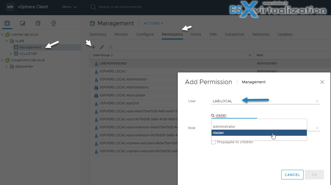The image size is (331, 185).
Task: Open the Networking inventory view
Action: click(x=53, y=23)
